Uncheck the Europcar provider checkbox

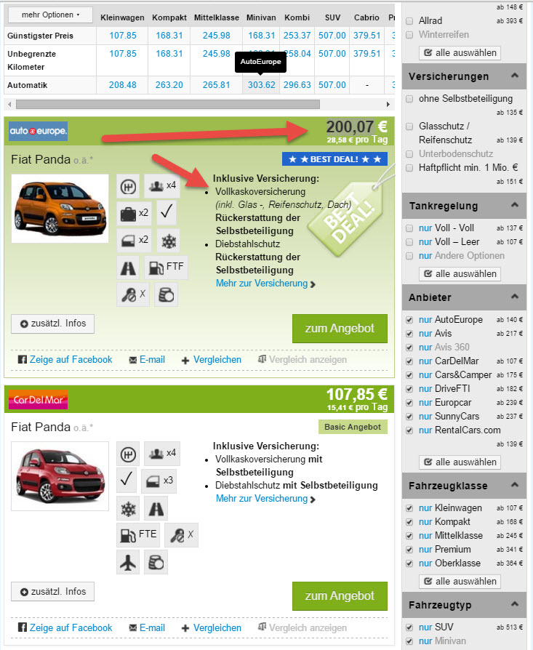[x=409, y=403]
